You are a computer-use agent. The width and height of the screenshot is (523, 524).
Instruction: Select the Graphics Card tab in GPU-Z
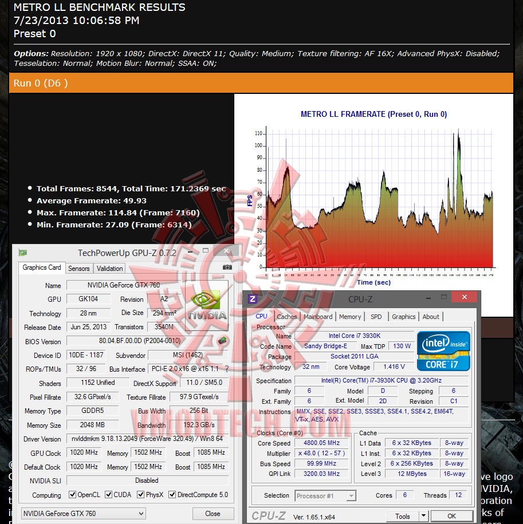click(x=42, y=267)
